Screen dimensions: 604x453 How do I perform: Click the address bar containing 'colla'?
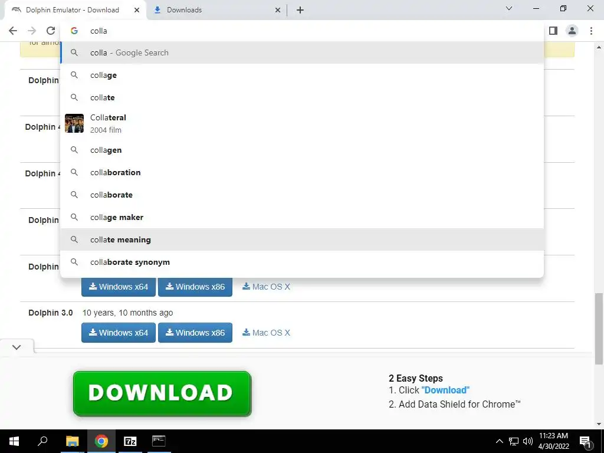[x=302, y=31]
